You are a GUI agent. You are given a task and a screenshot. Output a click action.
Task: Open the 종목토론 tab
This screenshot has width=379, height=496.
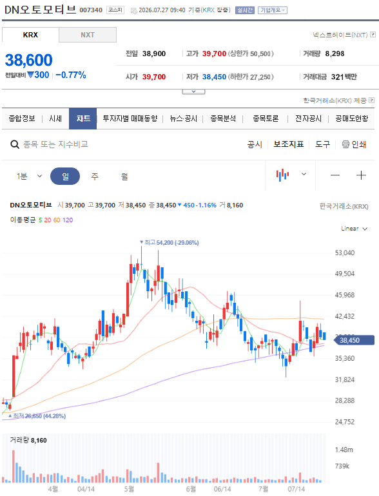click(x=266, y=119)
